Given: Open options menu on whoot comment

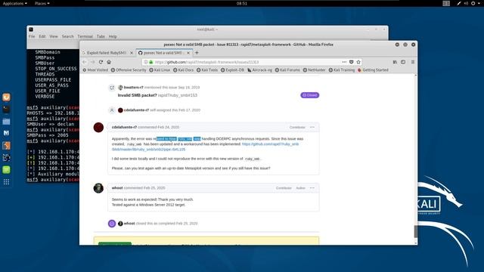Looking at the screenshot, I should coord(312,188).
